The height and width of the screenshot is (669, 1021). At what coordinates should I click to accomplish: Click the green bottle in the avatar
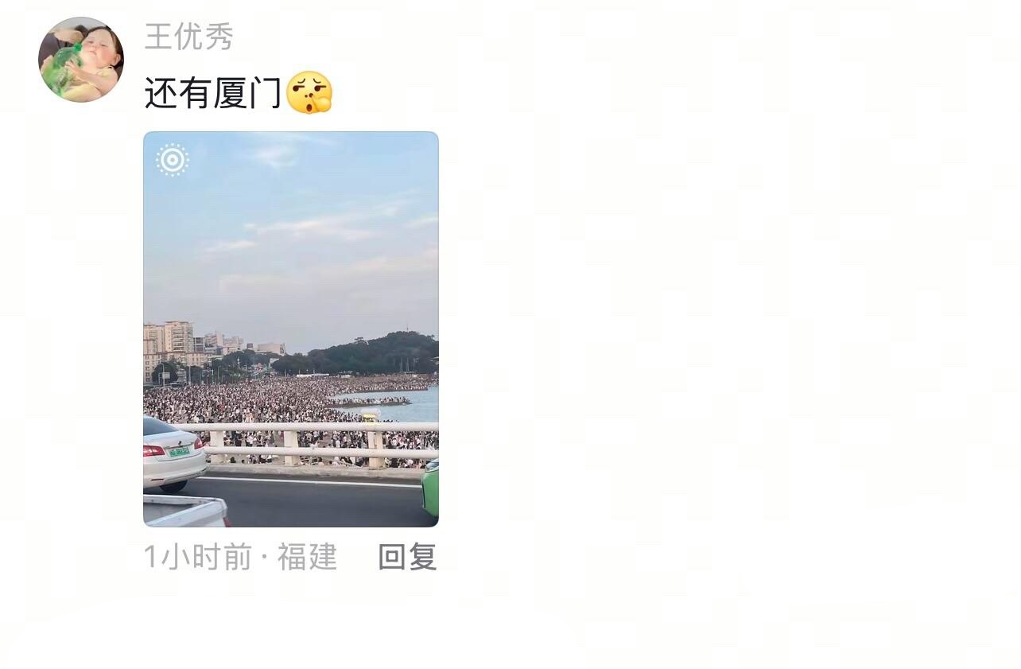[x=60, y=70]
